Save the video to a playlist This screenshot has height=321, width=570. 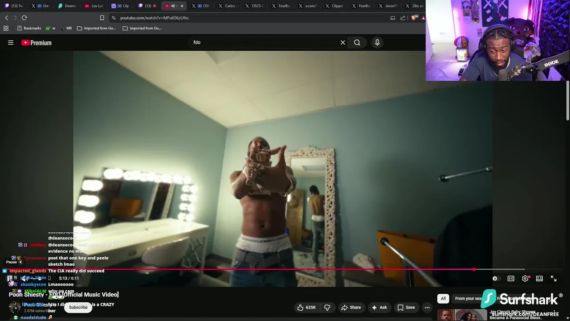[x=406, y=307]
